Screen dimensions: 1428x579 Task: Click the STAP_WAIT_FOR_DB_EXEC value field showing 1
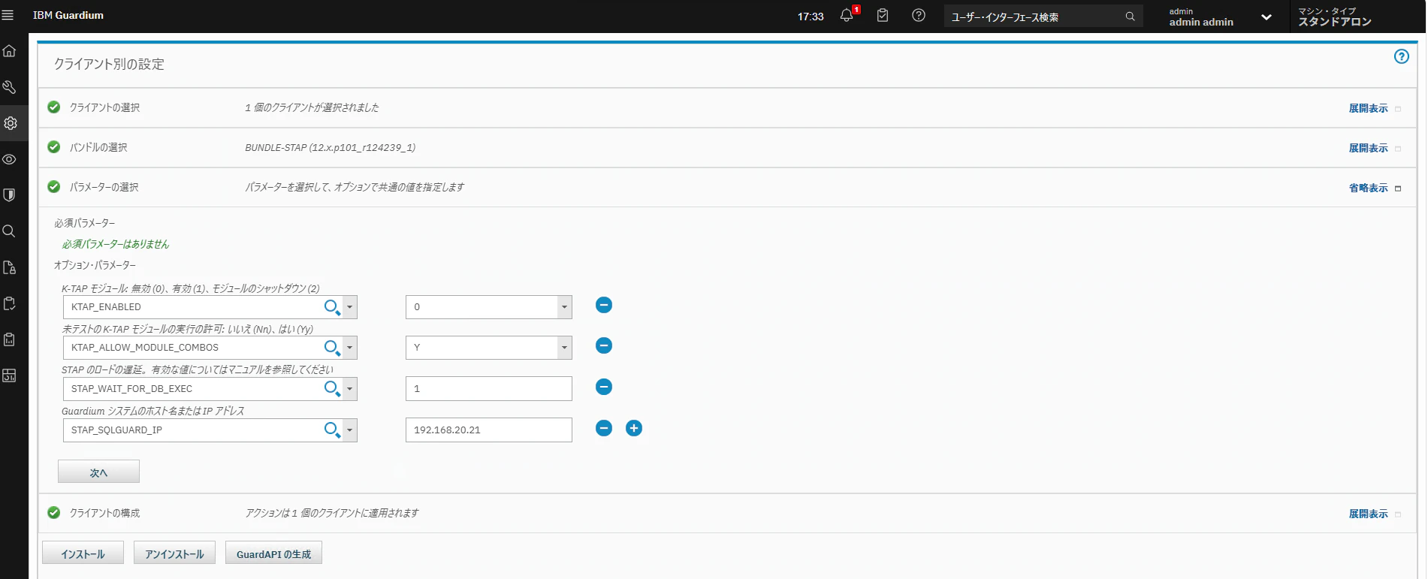[489, 389]
